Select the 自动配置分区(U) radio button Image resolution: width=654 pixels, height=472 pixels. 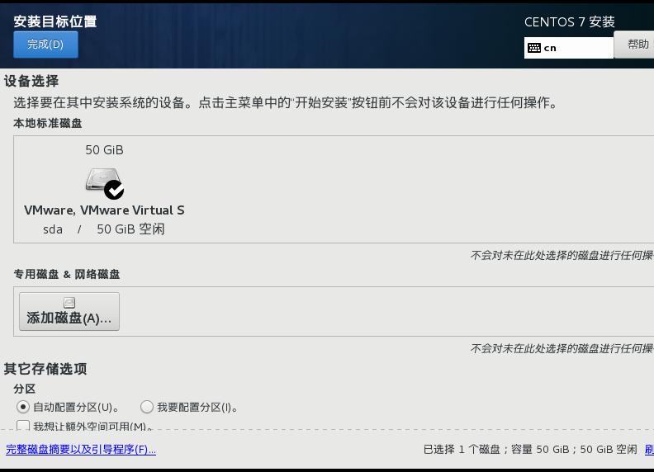[23, 407]
